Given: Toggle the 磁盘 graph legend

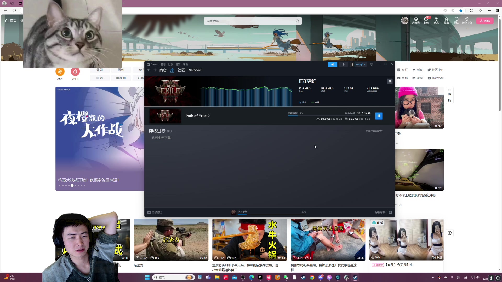Looking at the screenshot, I should point(315,102).
